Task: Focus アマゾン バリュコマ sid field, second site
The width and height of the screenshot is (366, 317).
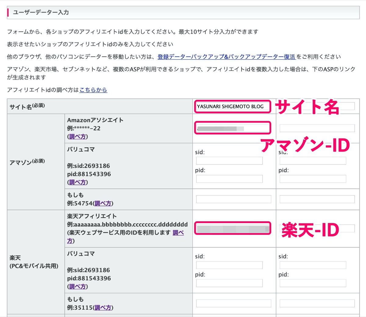Action: (x=313, y=161)
